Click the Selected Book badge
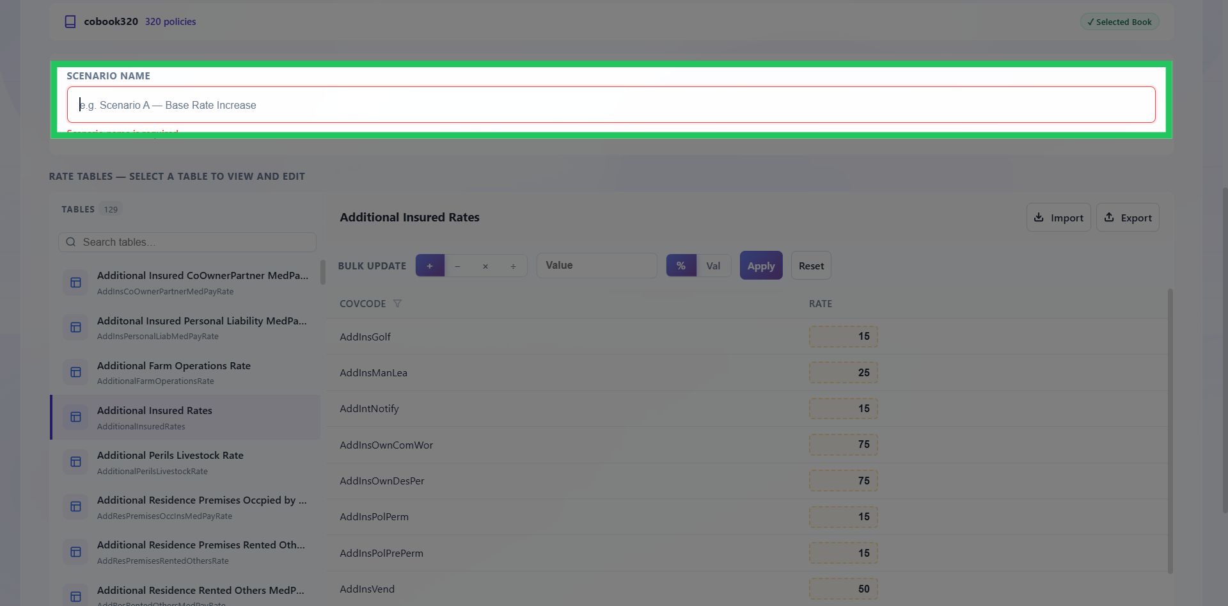This screenshot has height=606, width=1228. point(1120,22)
